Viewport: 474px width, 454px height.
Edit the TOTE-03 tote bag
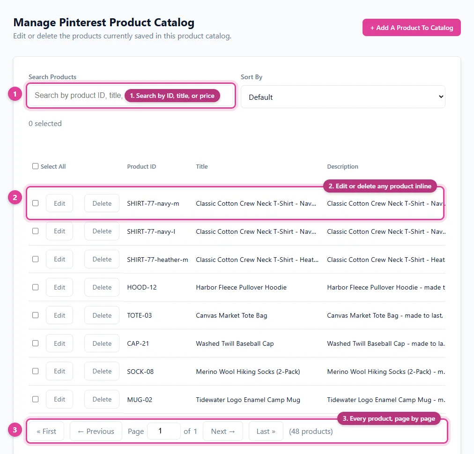point(59,315)
